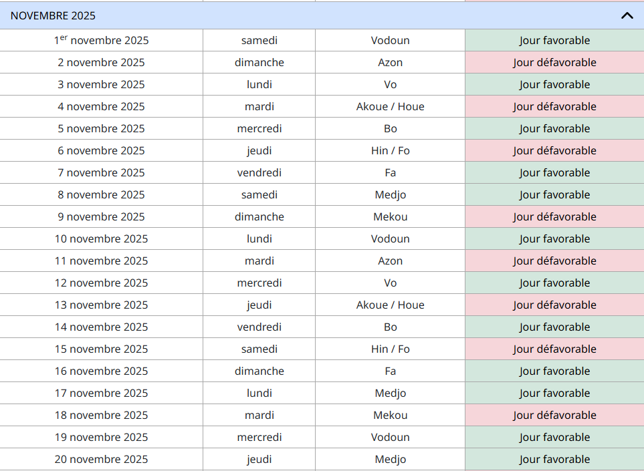Screen dimensions: 644x471
Task: Click Jour défavorable status for 2 novembre
Action: (554, 62)
